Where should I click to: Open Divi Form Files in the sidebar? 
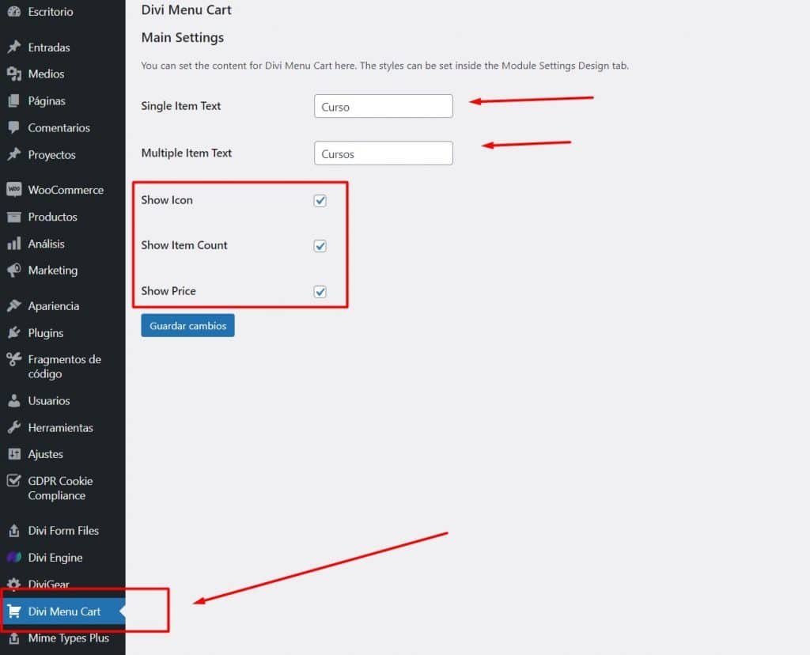pos(62,531)
